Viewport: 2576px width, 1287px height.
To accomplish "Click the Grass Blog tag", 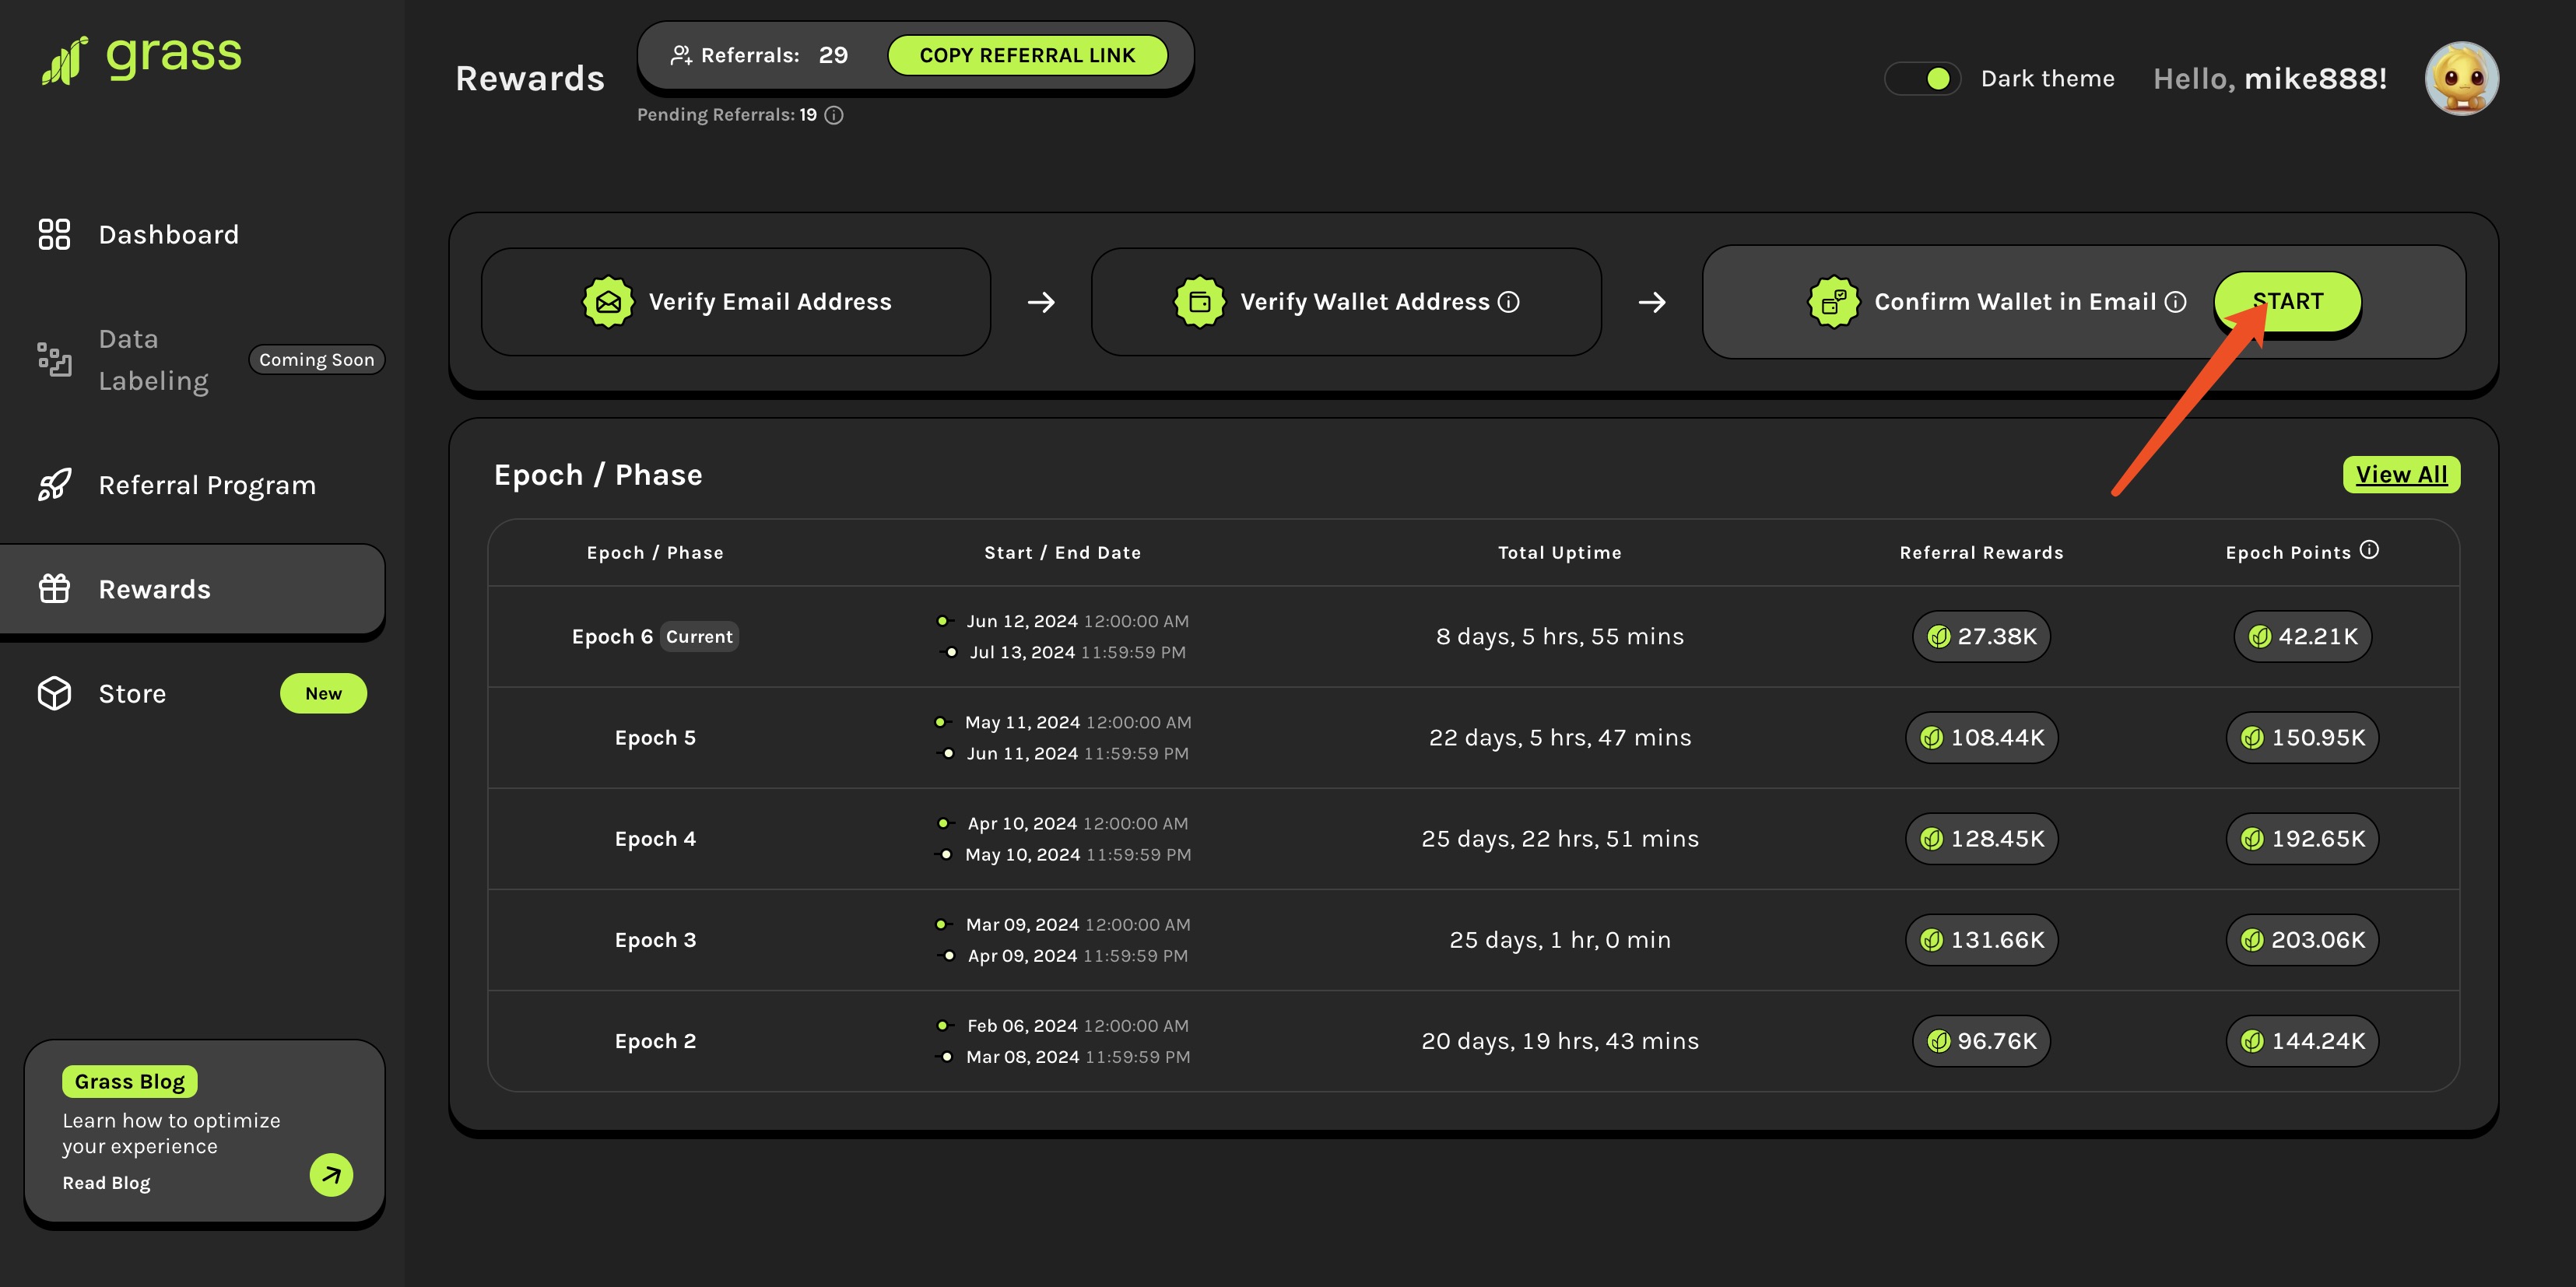I will (x=129, y=1081).
